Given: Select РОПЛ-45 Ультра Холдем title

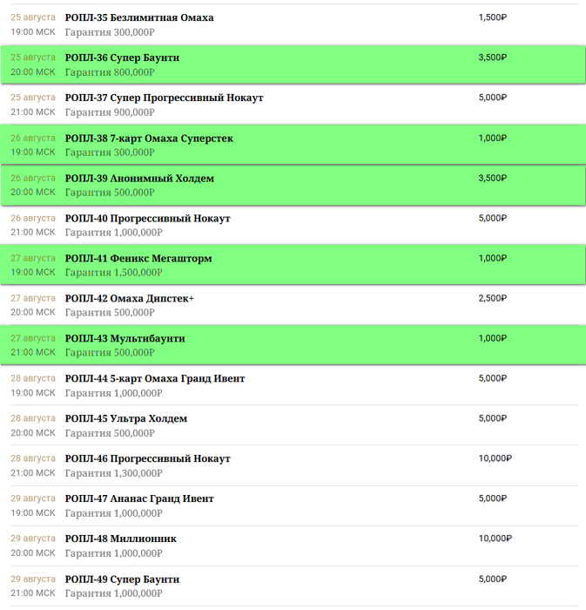Looking at the screenshot, I should 126,418.
